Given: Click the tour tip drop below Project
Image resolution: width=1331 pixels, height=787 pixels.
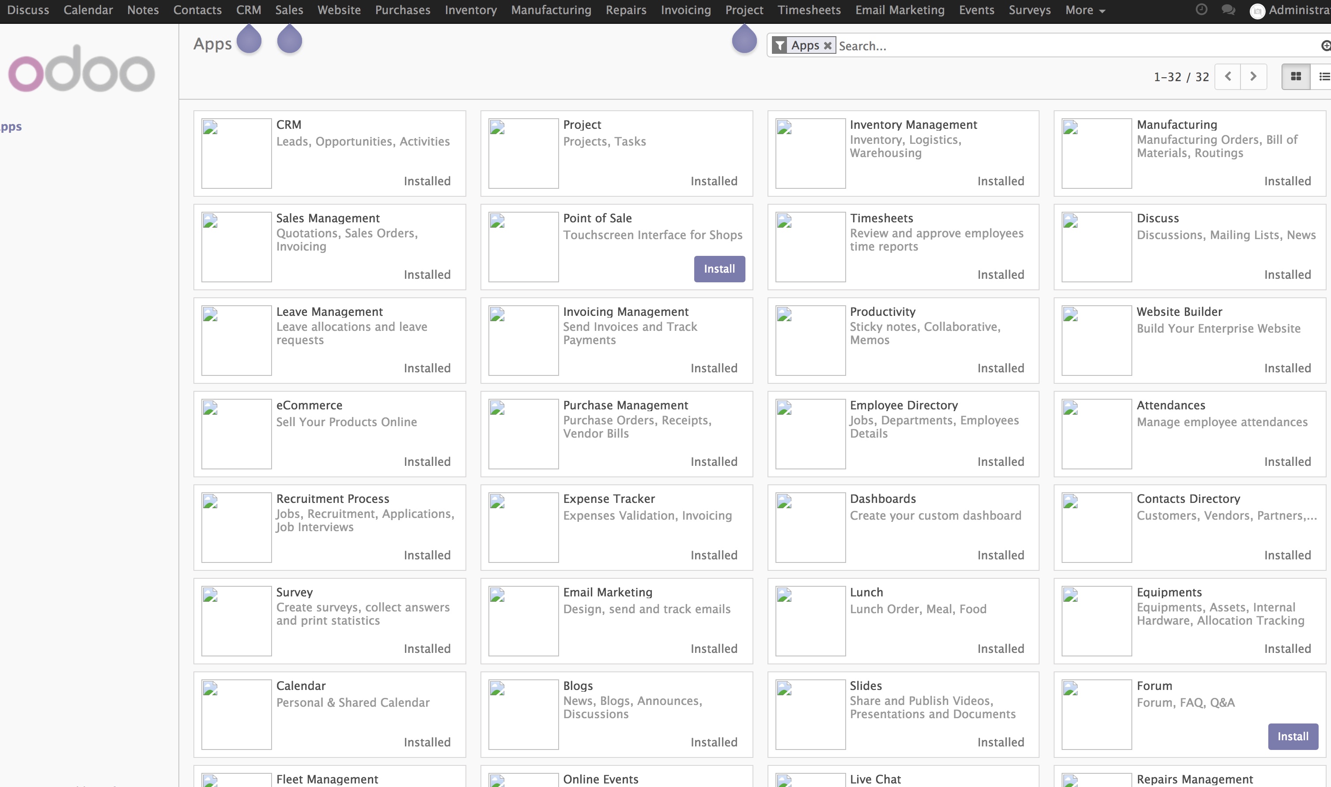Looking at the screenshot, I should (745, 39).
